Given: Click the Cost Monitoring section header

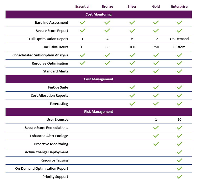Looking at the screenshot, I should point(98,14).
